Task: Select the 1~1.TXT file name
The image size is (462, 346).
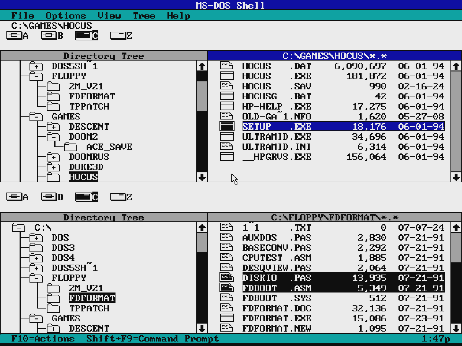Action: (x=277, y=227)
